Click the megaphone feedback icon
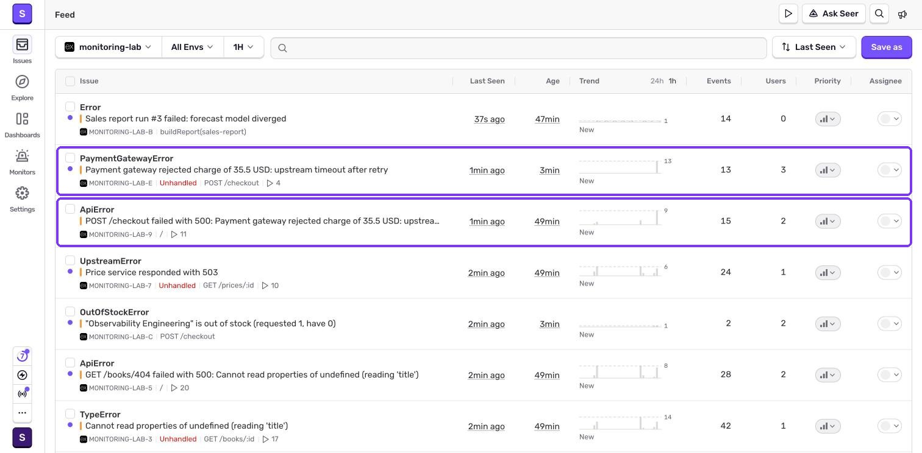The height and width of the screenshot is (453, 922). tap(902, 14)
